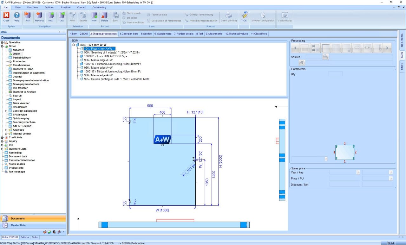Viewport: 406px width, 245px height.
Task: Create a New record
Action: point(94,16)
